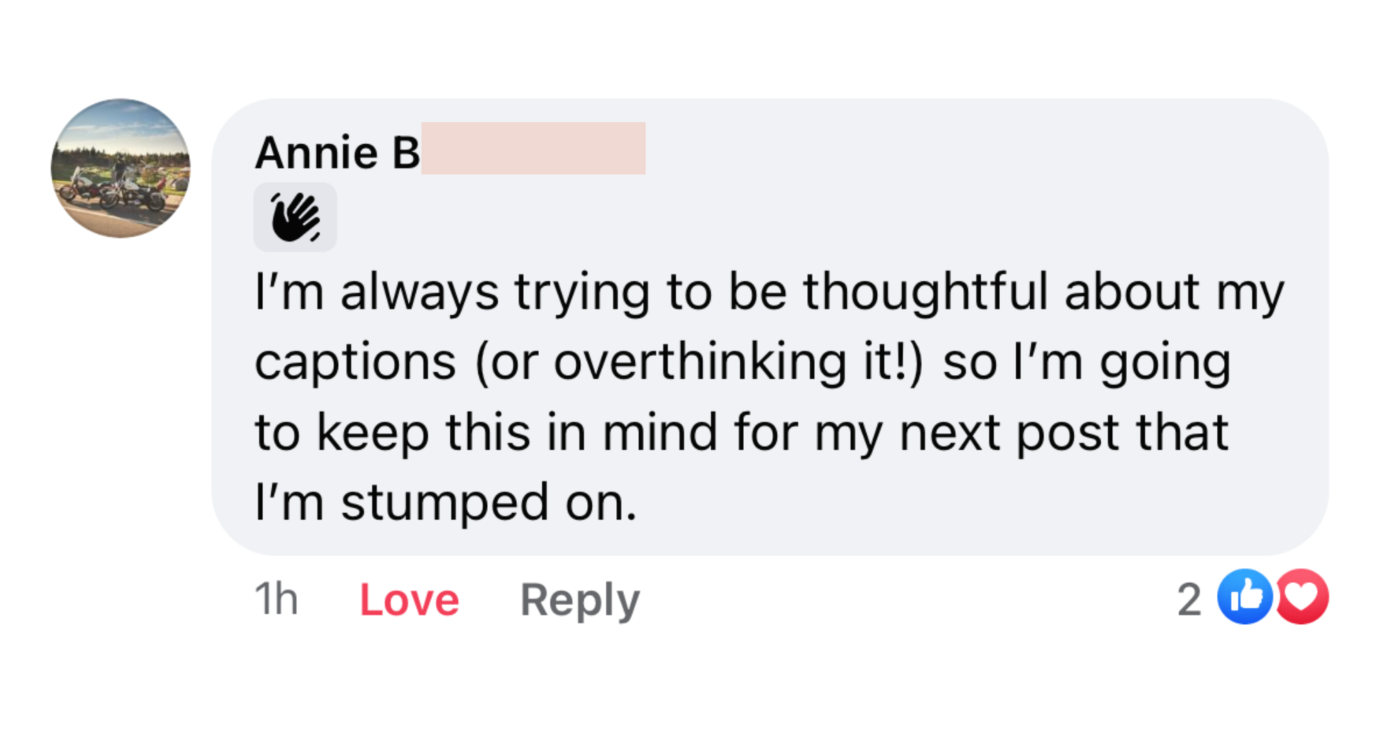Click the red heart reaction icon
The height and width of the screenshot is (738, 1380).
(1303, 597)
